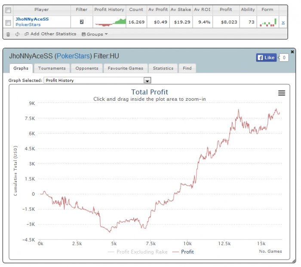The image size is (301, 267).
Task: Expand the Graph Selected dropdown arrow
Action: tap(147, 81)
